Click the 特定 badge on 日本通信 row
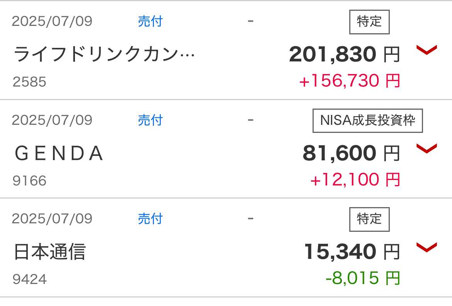The image size is (452, 306). coord(369,219)
